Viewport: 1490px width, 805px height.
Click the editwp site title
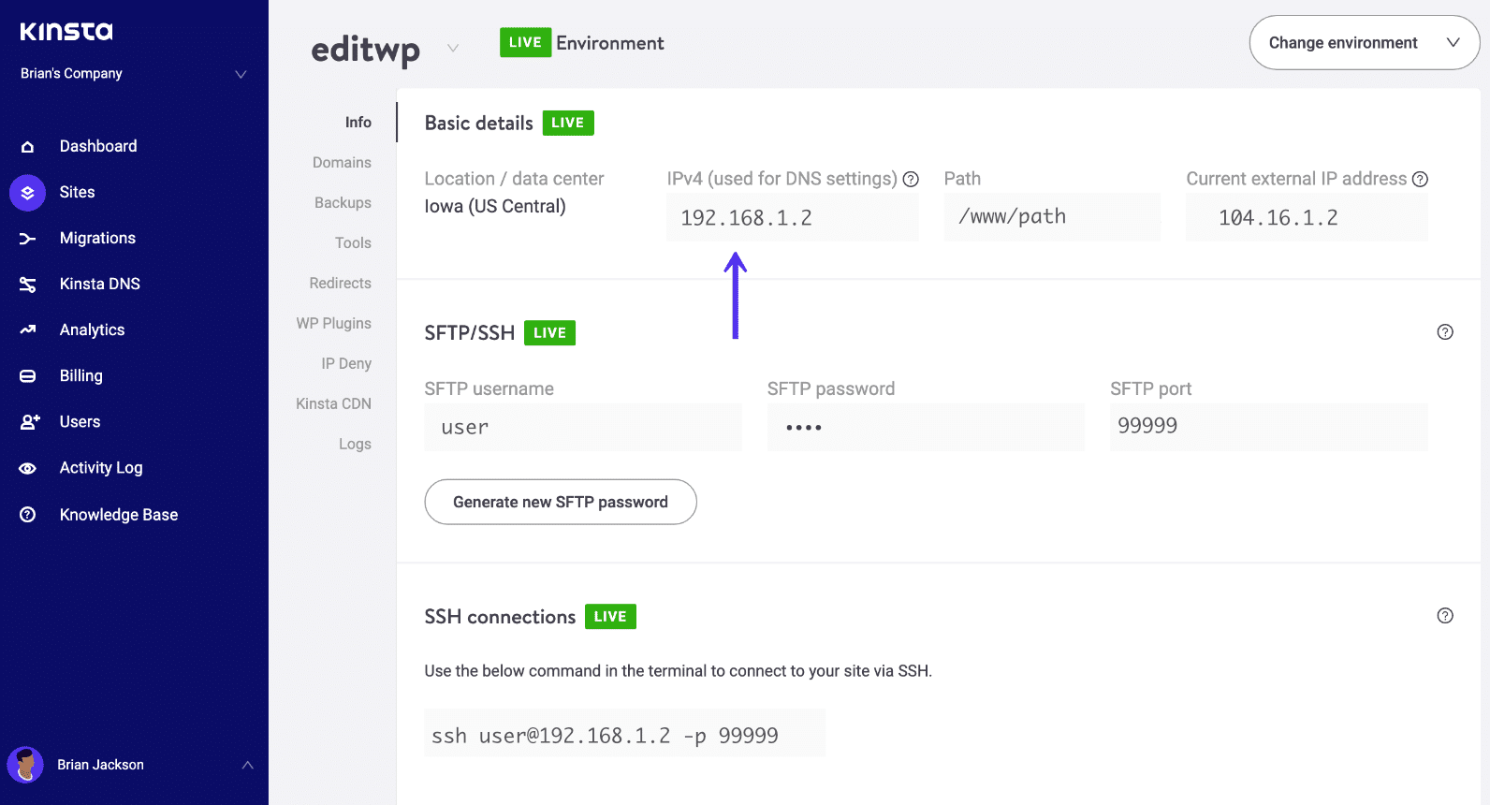366,50
